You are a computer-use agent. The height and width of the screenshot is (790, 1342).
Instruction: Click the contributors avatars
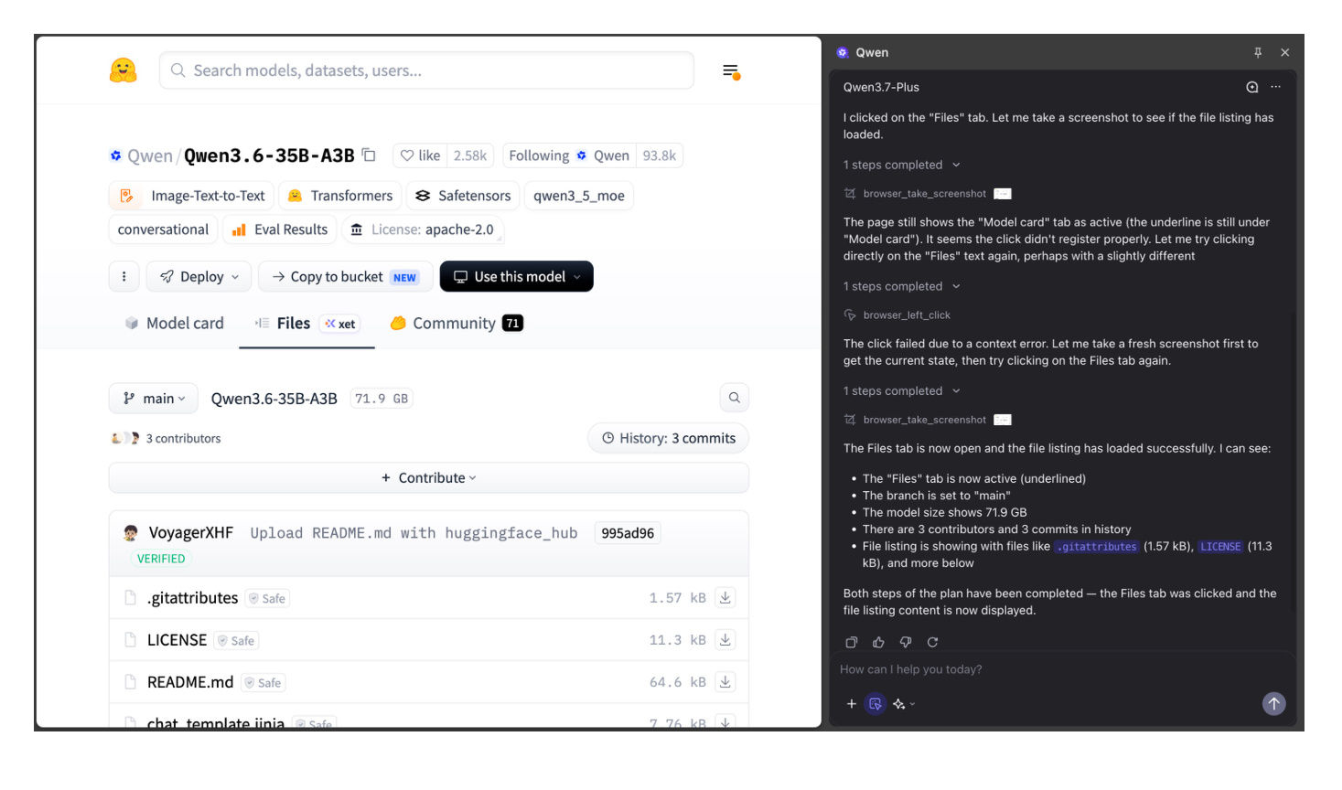tap(125, 439)
